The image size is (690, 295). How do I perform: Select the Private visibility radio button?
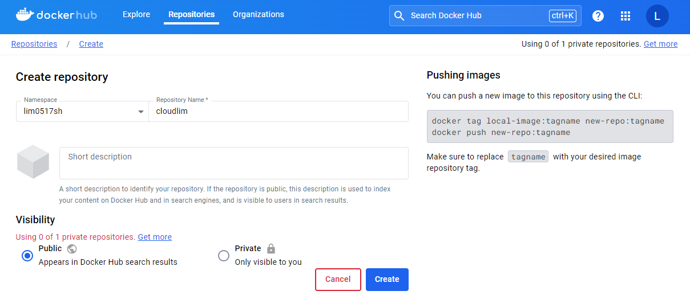point(224,256)
